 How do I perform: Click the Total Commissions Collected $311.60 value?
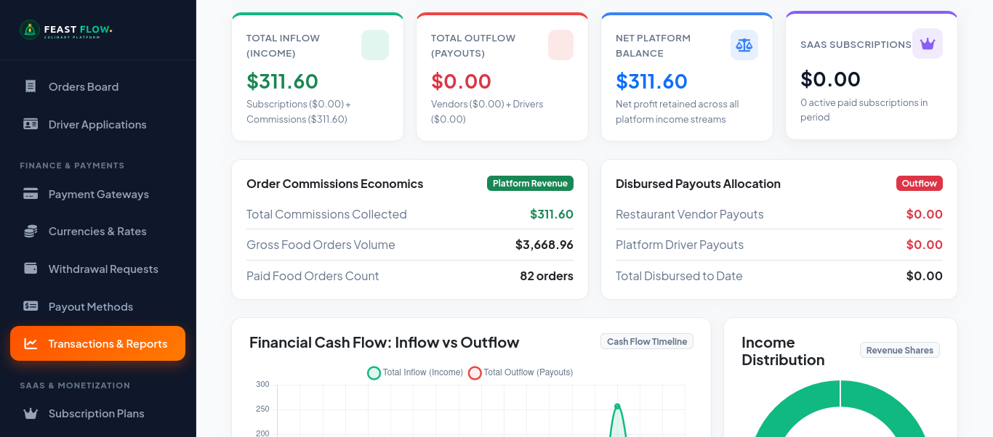pyautogui.click(x=552, y=214)
